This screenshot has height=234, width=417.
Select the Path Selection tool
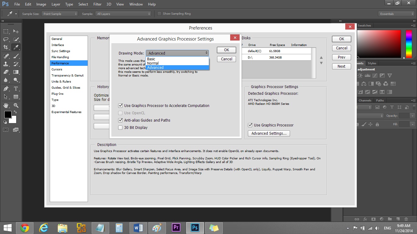point(6,97)
